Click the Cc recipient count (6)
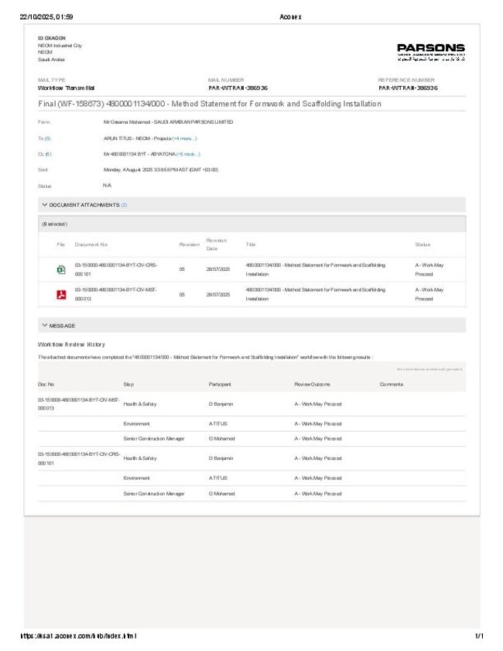503x651 pixels. point(48,154)
